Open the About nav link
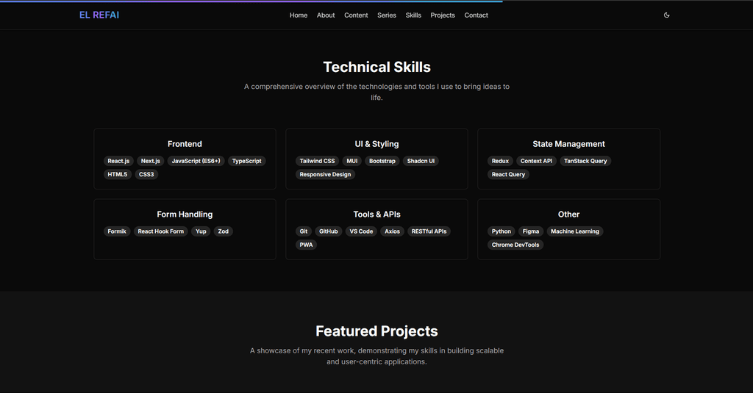This screenshot has height=393, width=753. tap(326, 15)
